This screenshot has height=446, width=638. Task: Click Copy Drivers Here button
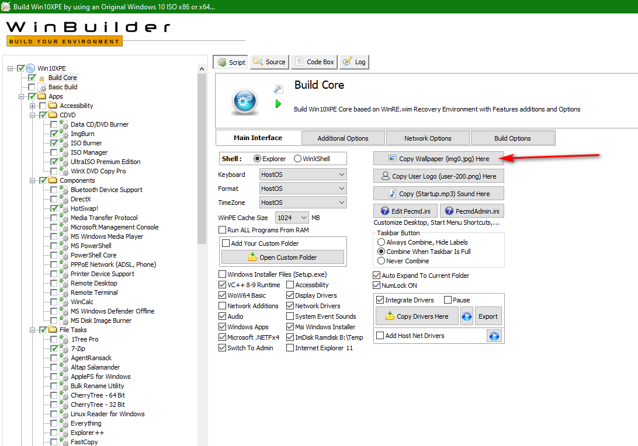(x=417, y=316)
